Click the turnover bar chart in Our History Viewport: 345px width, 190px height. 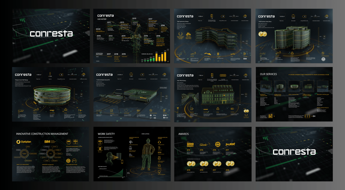pyautogui.click(x=155, y=56)
